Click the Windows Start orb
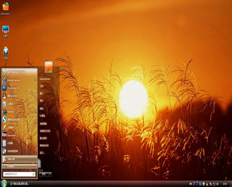 [x=3, y=184]
